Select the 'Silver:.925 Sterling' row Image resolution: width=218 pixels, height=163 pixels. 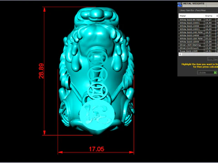click(198, 45)
